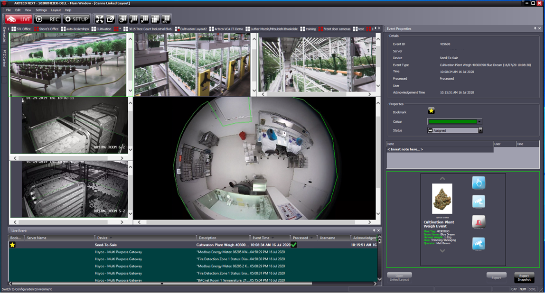
Task: Toggle the bookmark star on the event
Action: [431, 111]
